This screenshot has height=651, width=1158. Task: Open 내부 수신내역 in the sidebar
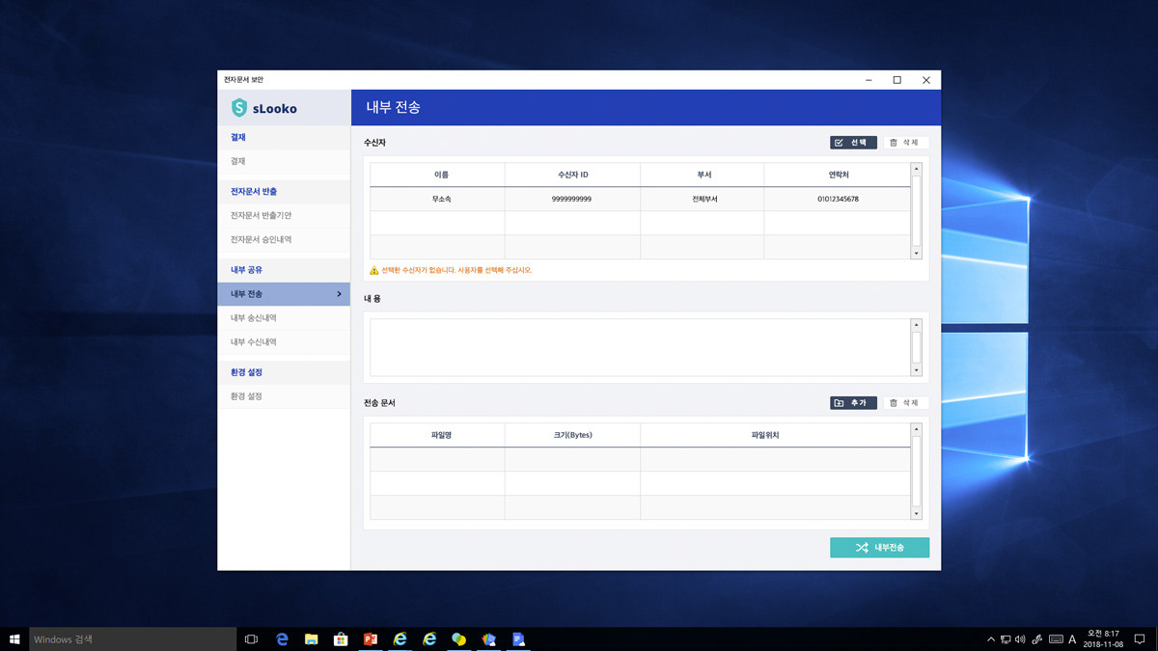(x=284, y=342)
